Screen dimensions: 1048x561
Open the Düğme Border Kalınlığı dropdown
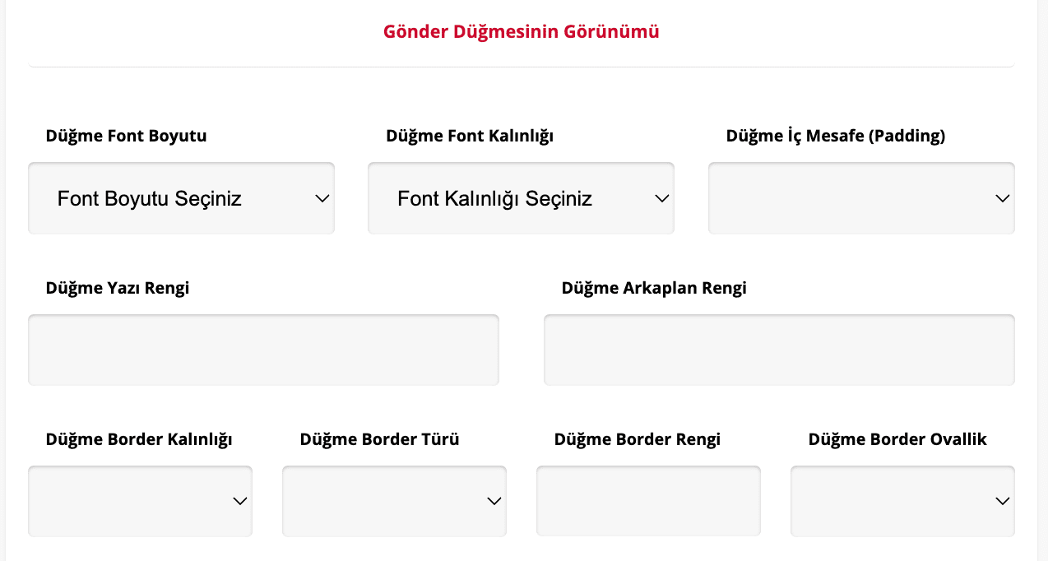140,500
